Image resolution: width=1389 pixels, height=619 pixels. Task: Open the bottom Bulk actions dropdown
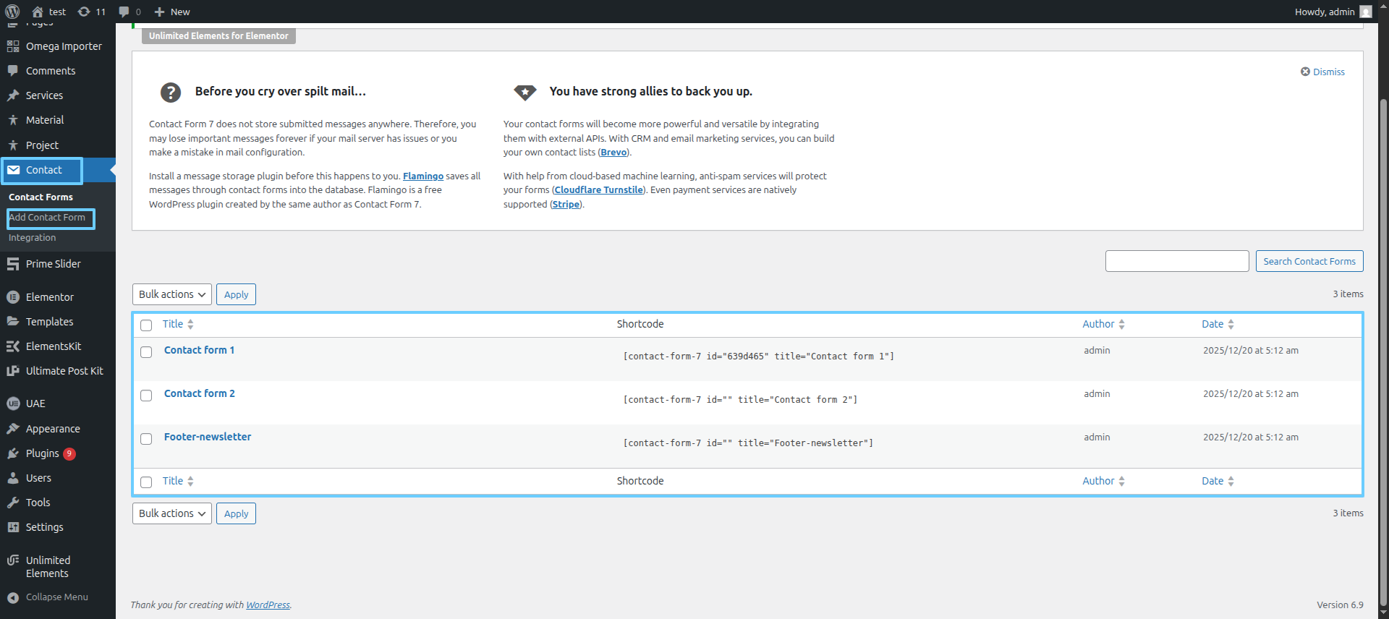172,513
